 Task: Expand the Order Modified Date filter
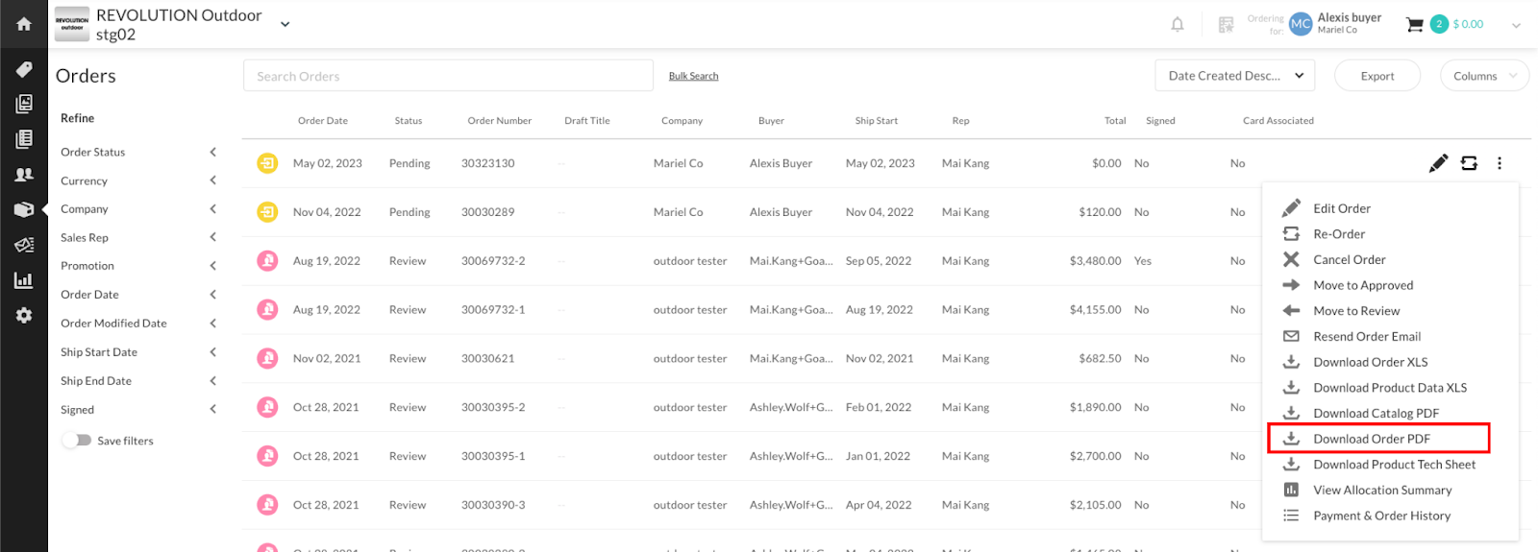point(212,324)
